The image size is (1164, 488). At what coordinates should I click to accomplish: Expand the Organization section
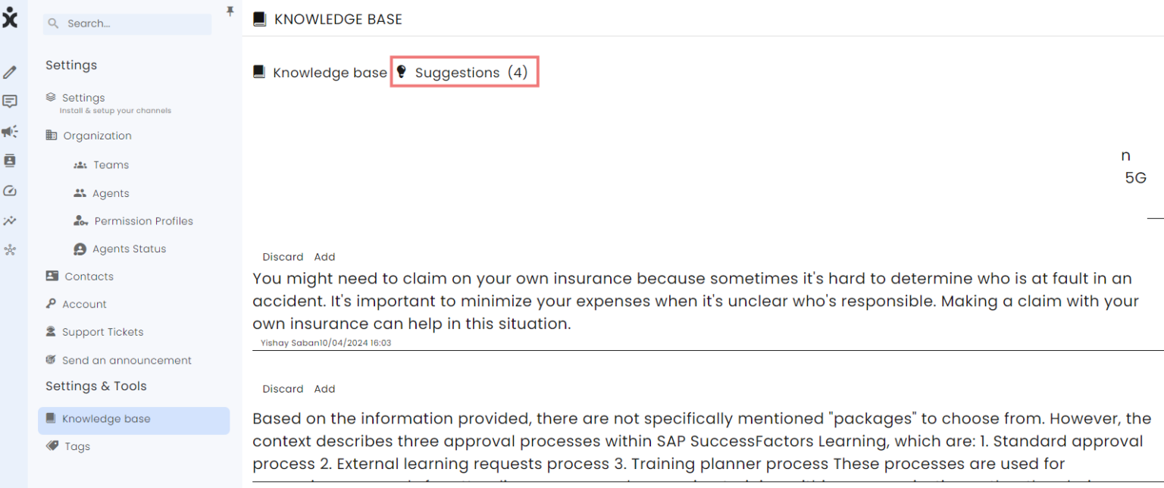(96, 135)
